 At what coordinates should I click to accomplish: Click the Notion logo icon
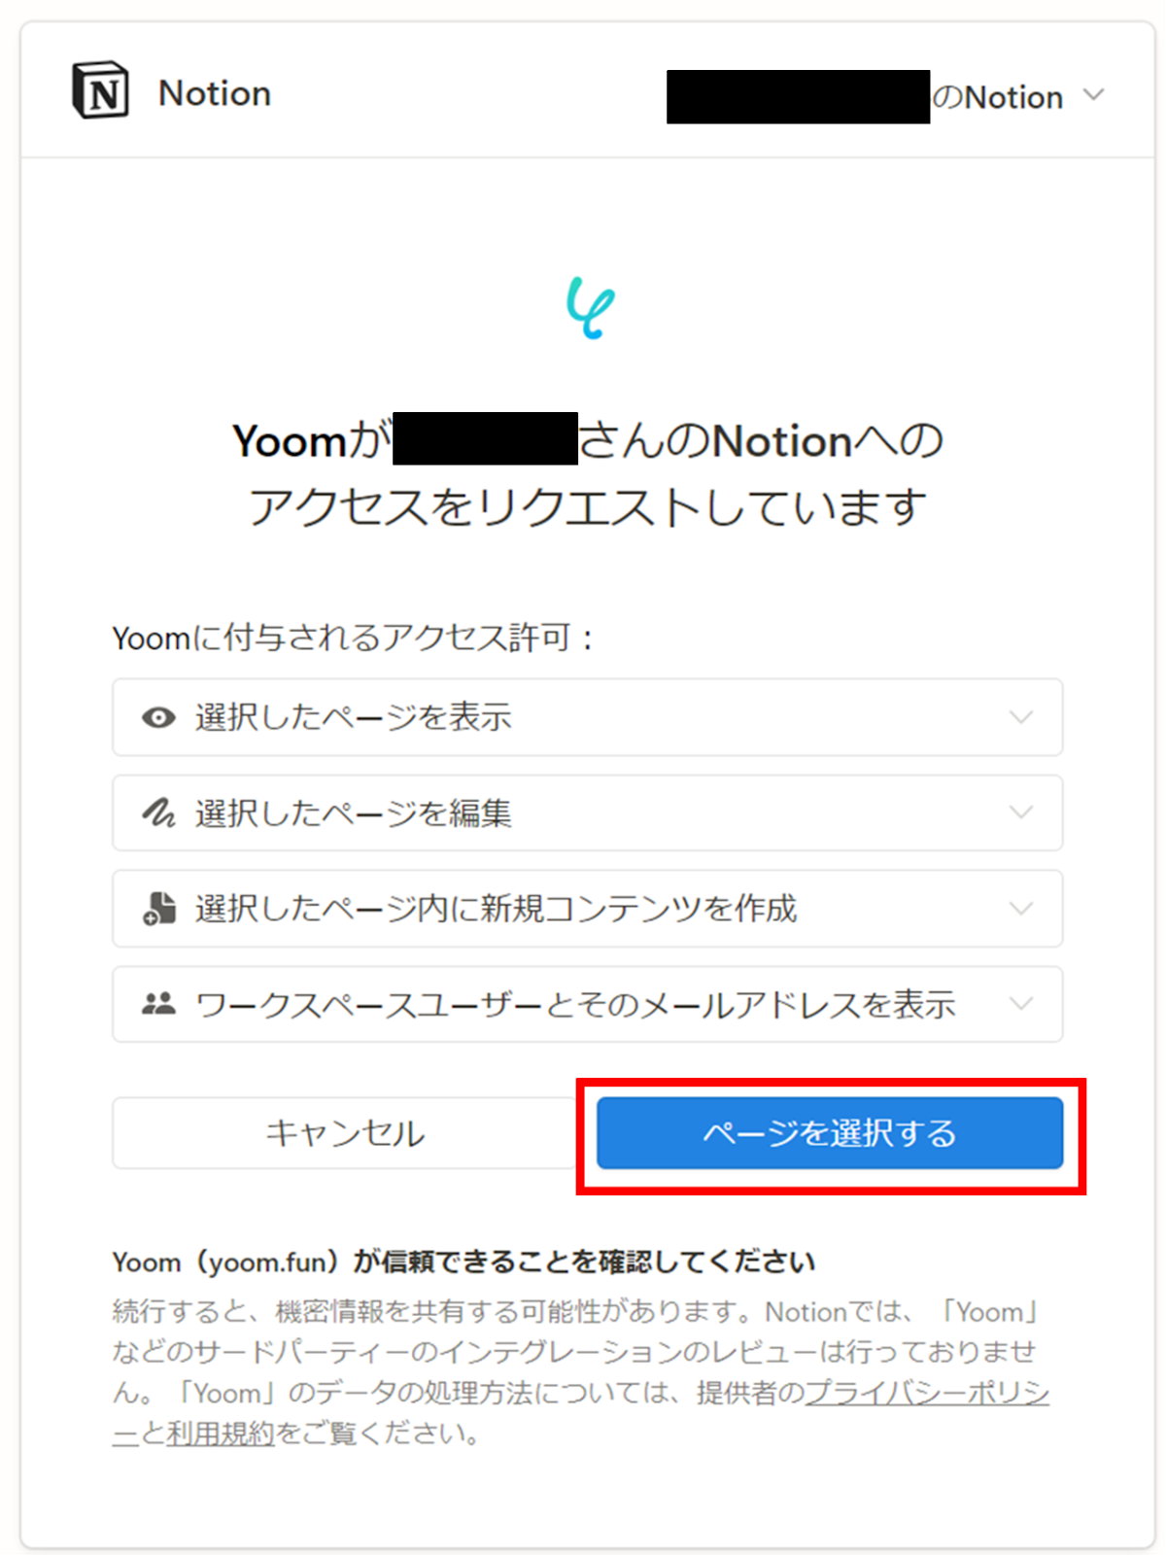[x=100, y=90]
